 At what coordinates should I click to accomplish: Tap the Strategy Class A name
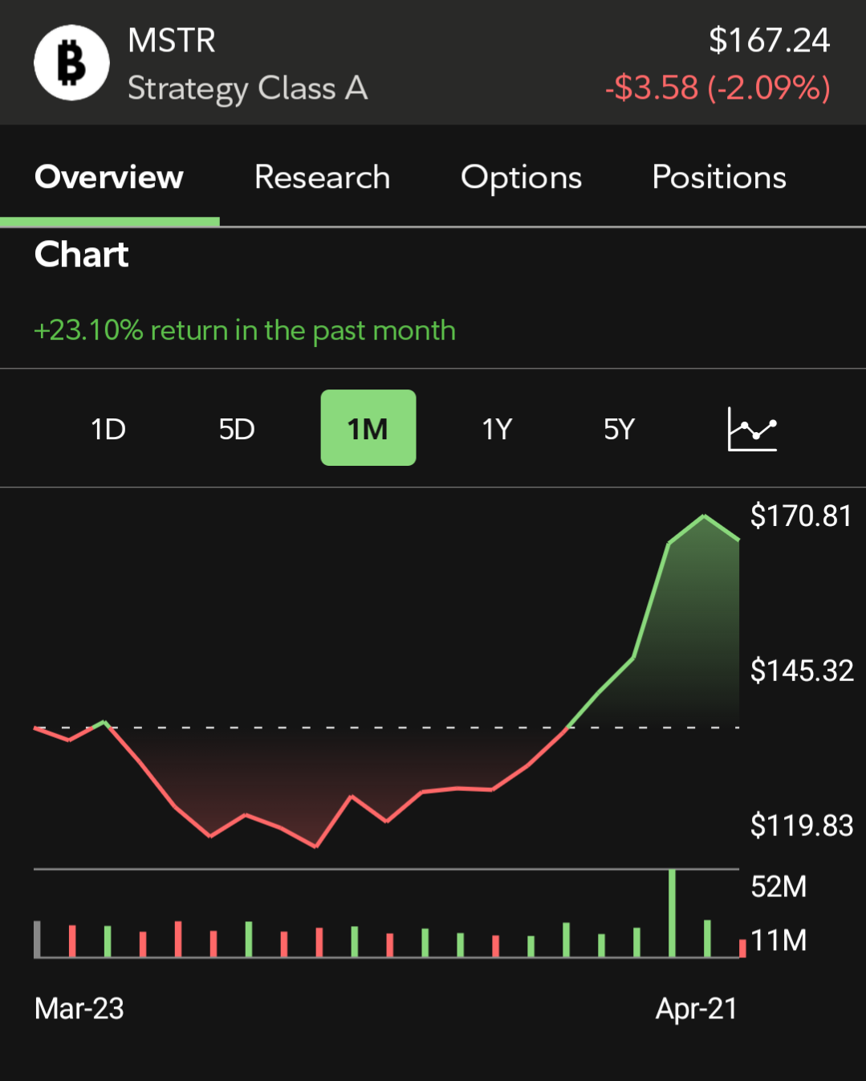tap(247, 89)
